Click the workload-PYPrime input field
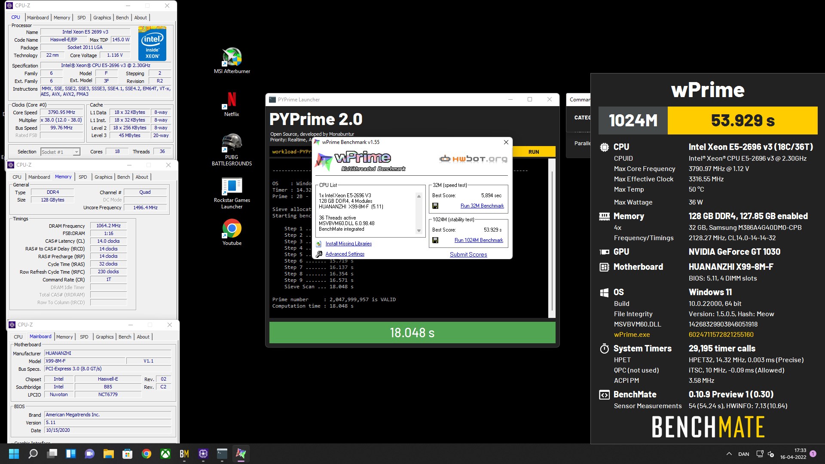The height and width of the screenshot is (464, 825). 292,152
